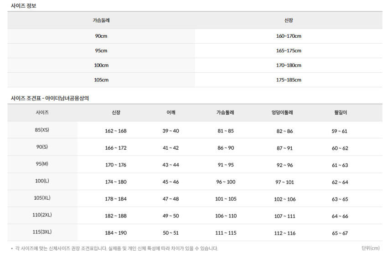
Task: Select the 105(XL) size row label
Action: point(42,198)
